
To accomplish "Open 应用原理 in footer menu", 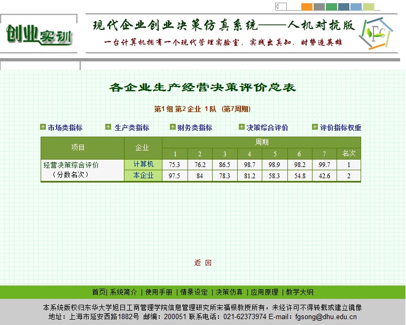I will click(x=264, y=292).
